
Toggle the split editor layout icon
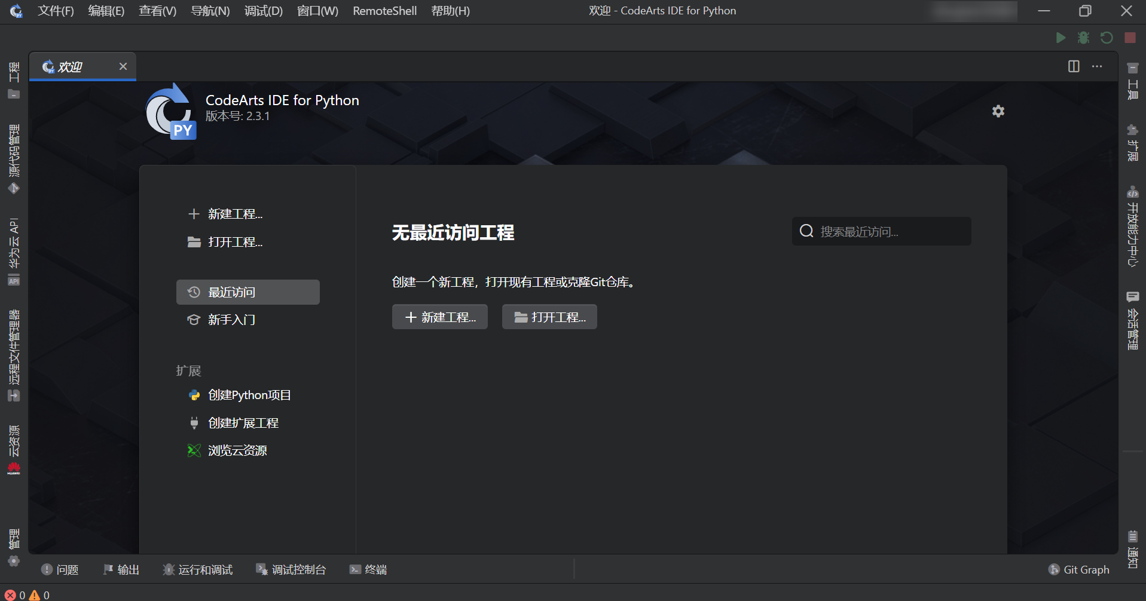pos(1073,66)
